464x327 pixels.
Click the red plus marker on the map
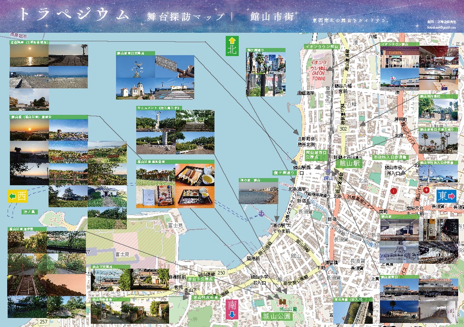pyautogui.click(x=426, y=190)
